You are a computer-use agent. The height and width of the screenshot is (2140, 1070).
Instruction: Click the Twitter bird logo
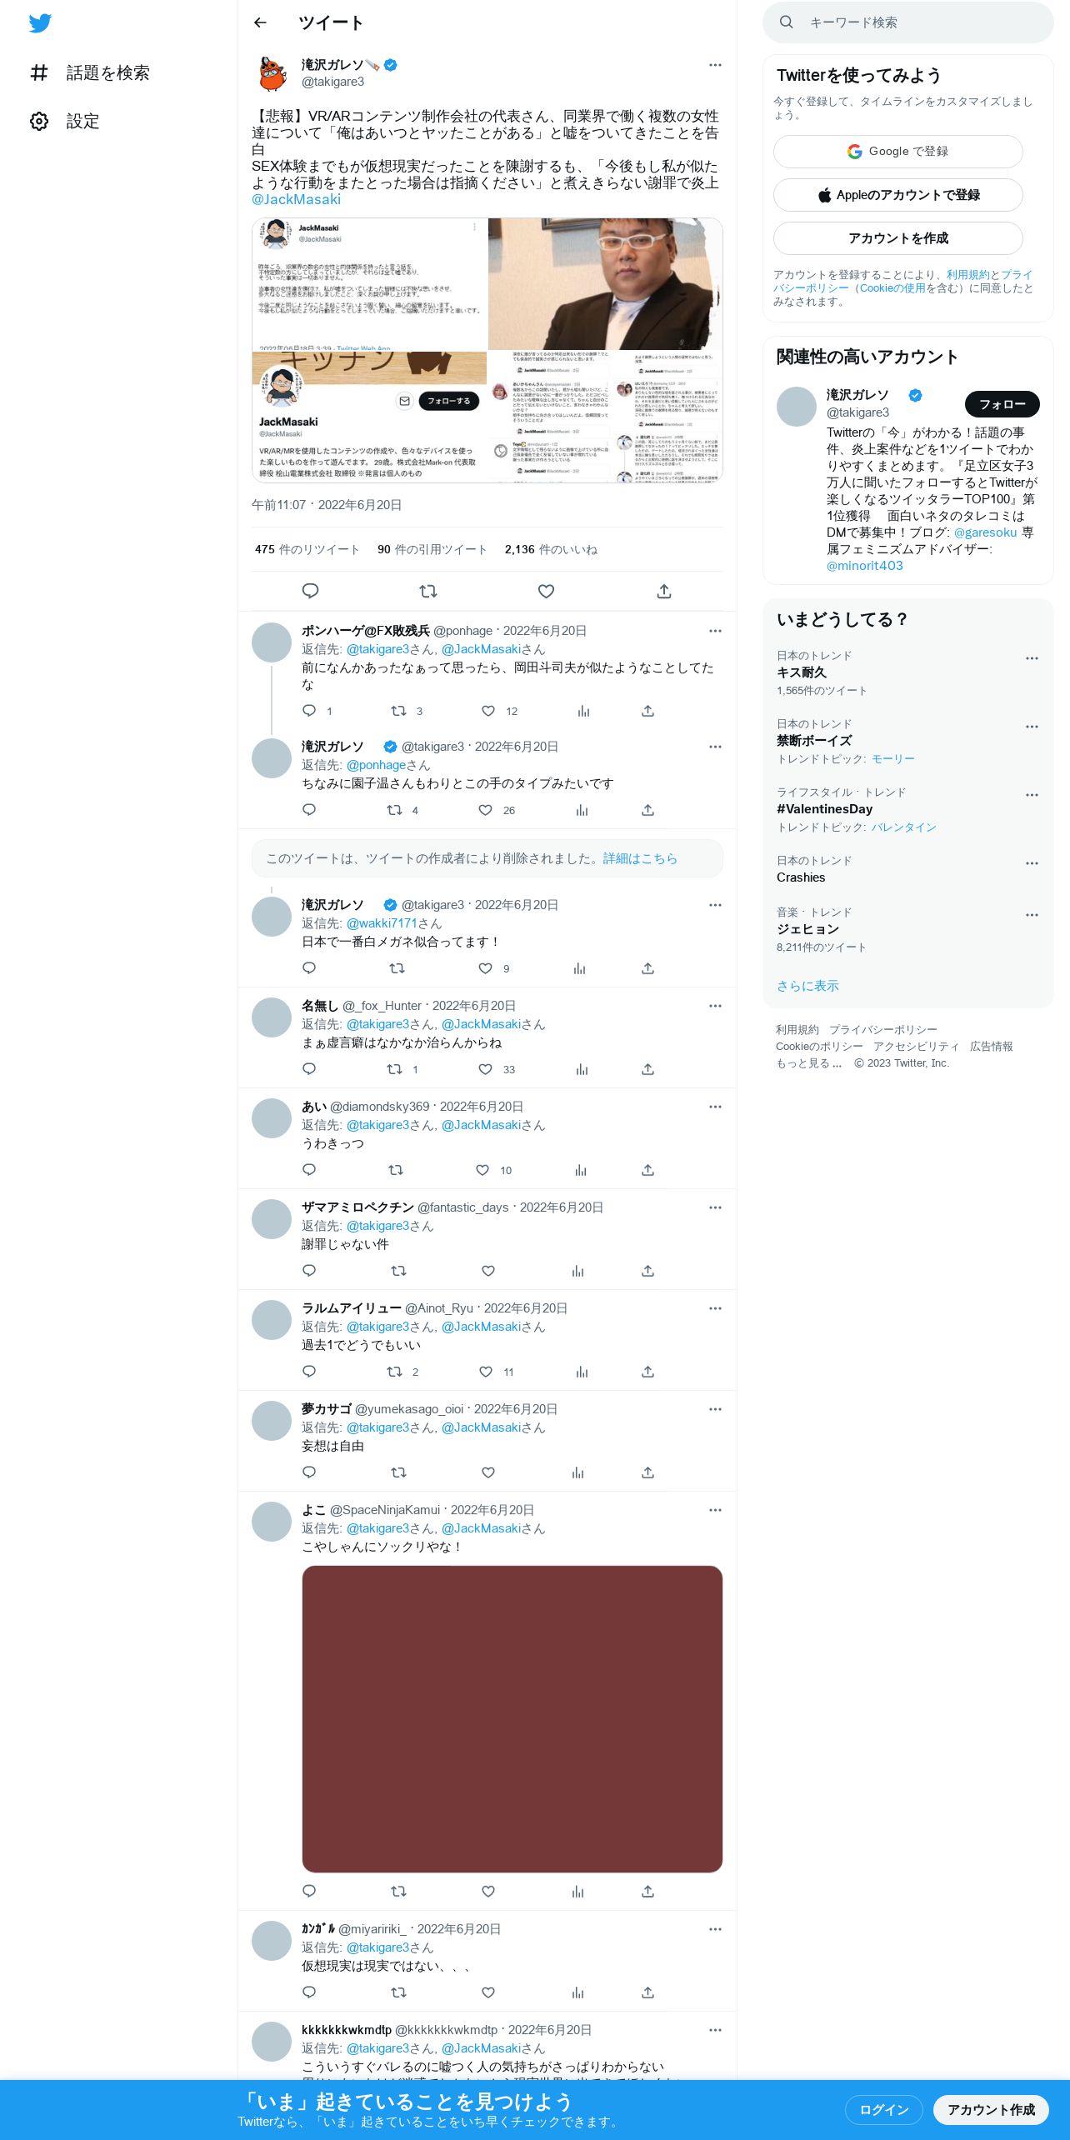(40, 23)
